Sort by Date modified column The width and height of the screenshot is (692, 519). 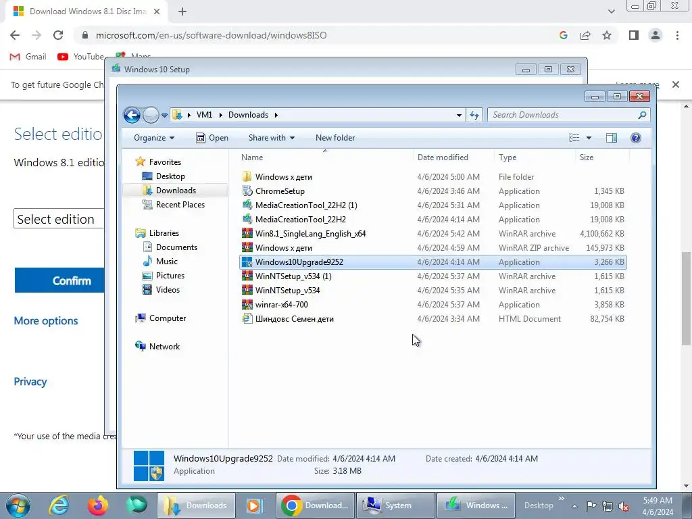pos(443,157)
